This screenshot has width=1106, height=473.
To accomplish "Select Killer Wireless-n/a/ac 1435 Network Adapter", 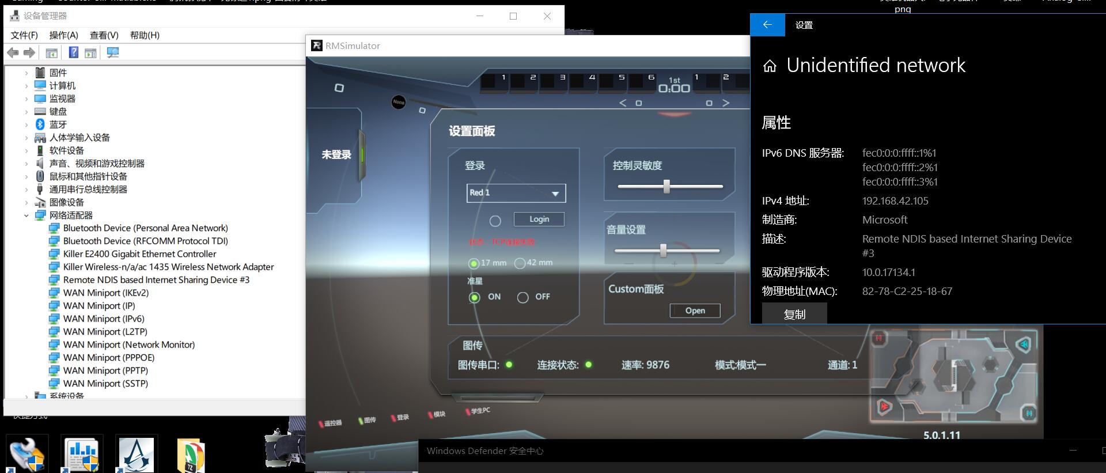I will point(168,267).
